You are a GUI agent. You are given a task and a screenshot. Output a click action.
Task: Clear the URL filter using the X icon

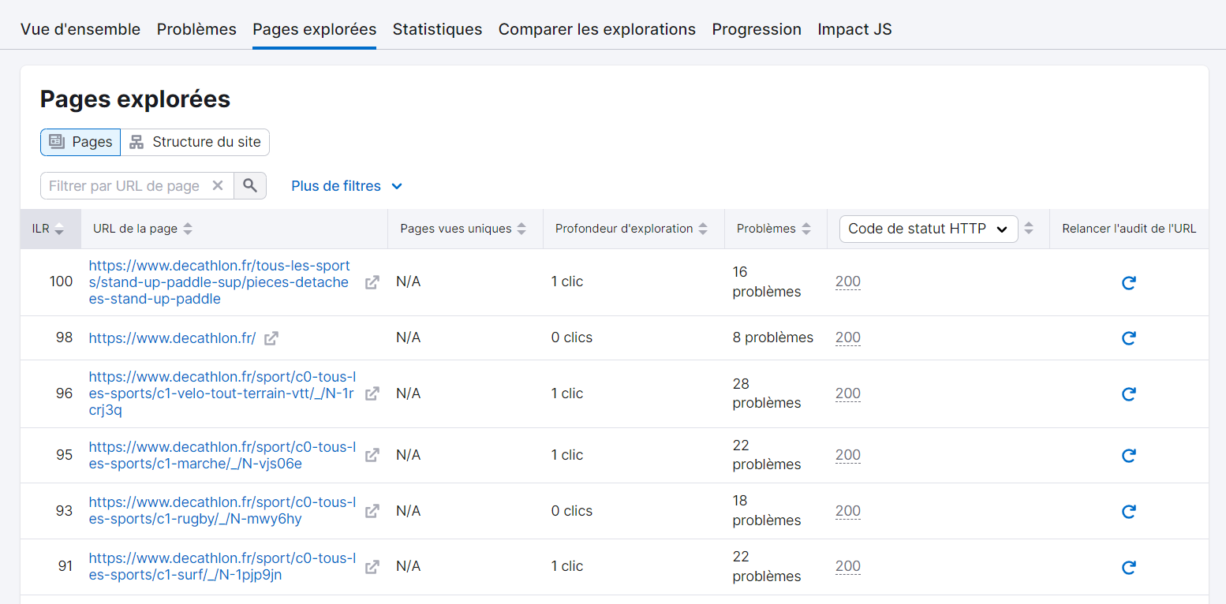(x=219, y=185)
